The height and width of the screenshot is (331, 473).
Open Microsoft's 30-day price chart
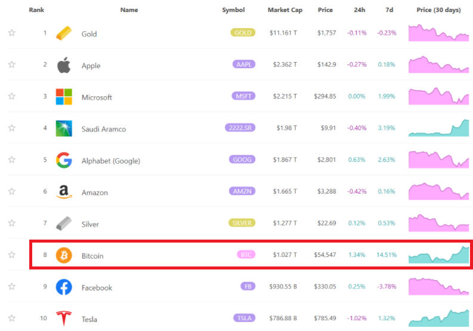[x=438, y=96]
